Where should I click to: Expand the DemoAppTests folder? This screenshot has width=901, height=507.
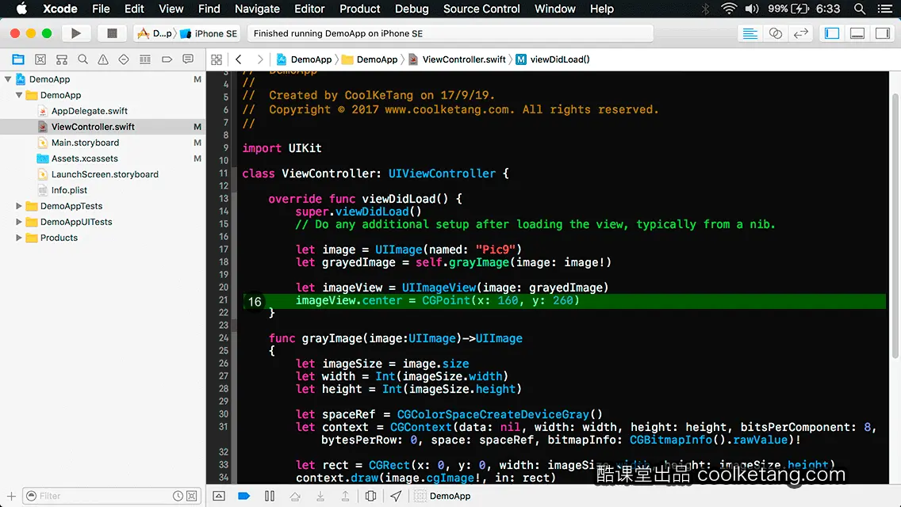(19, 205)
